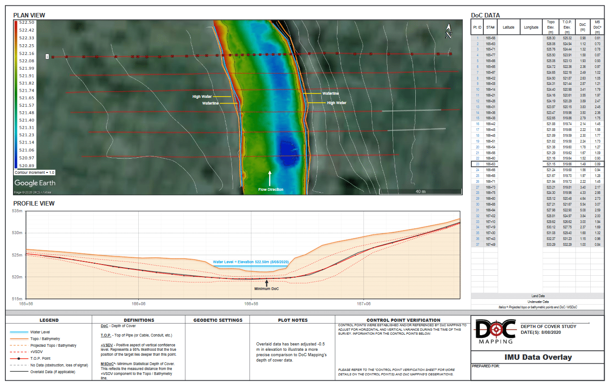610x387 pixels.
Task: Click the MS DoC* column header
Action: click(x=597, y=27)
